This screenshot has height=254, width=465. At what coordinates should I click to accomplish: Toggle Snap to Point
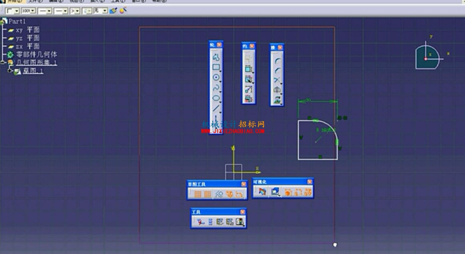[207, 194]
